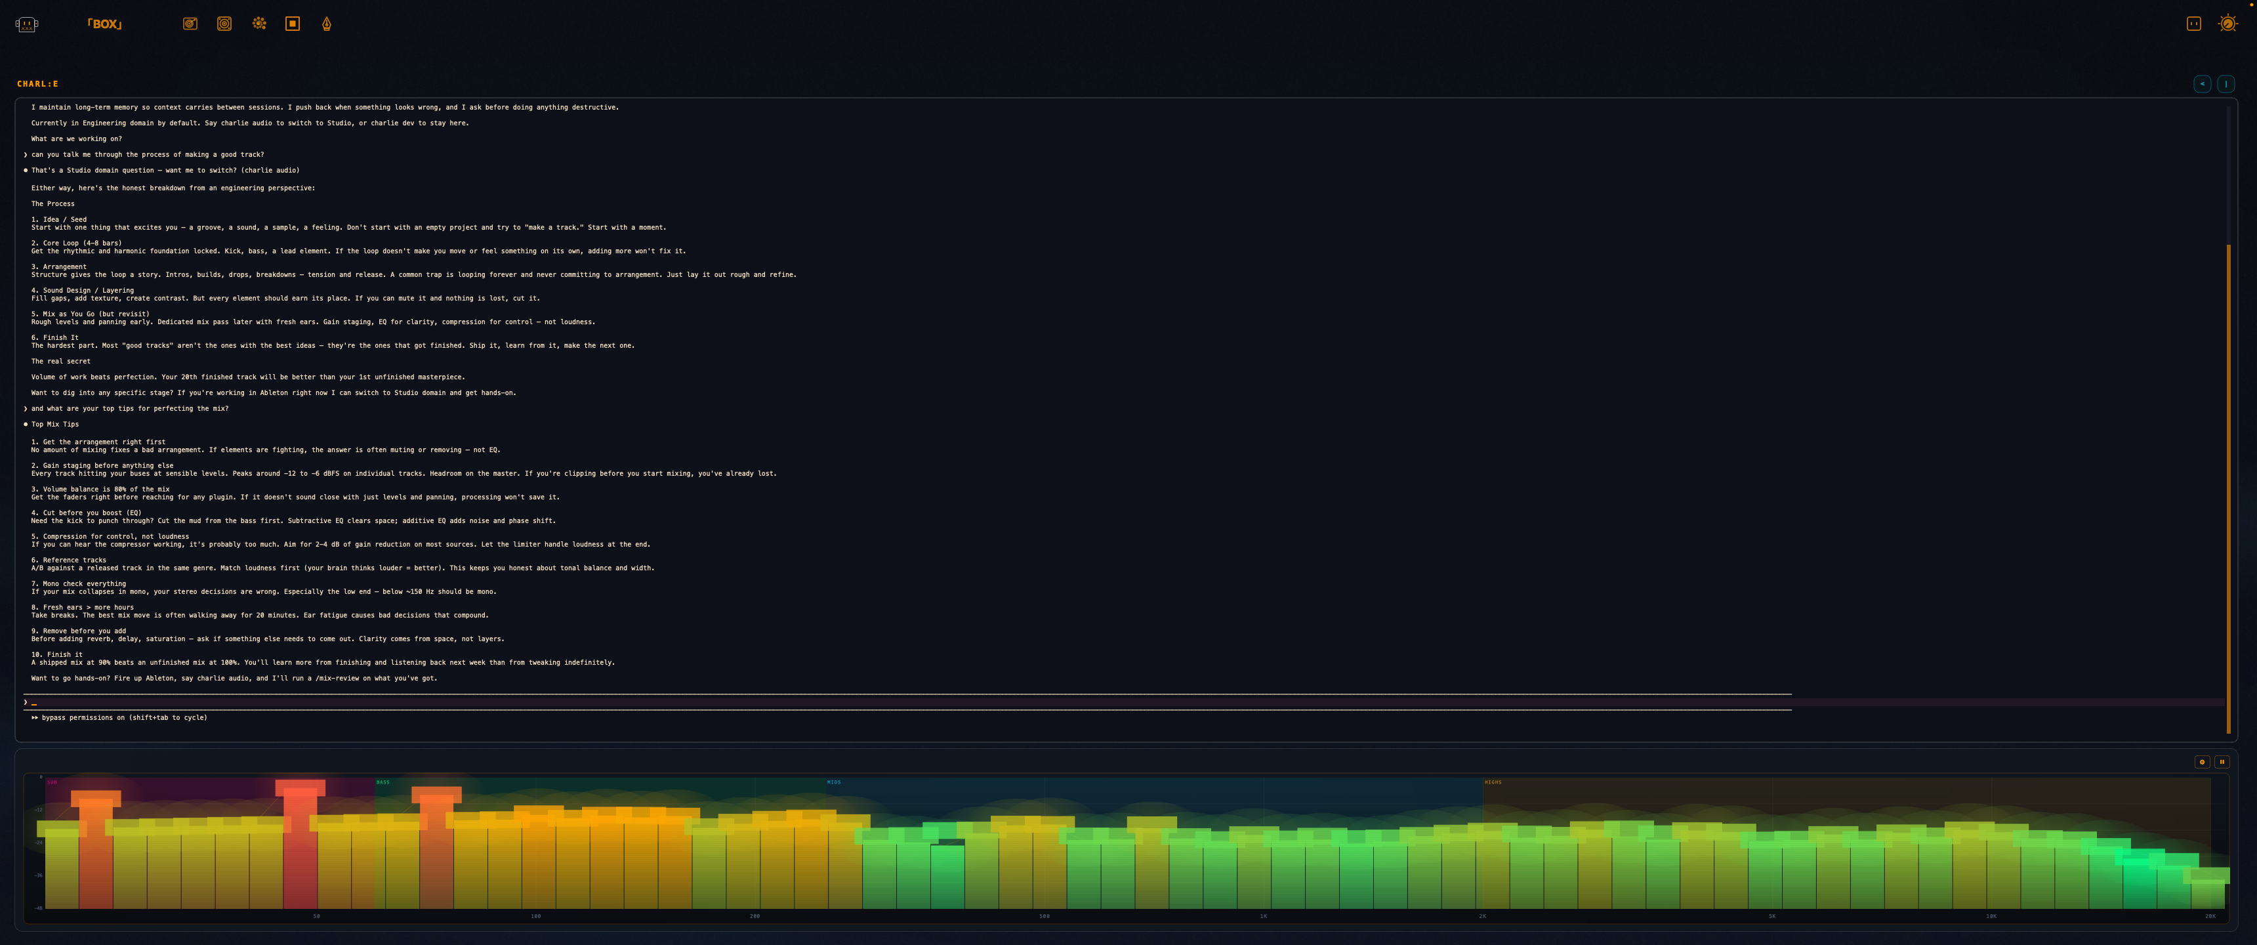2257x945 pixels.
Task: Open the dotted cluster icon in toolbar
Action: point(259,24)
